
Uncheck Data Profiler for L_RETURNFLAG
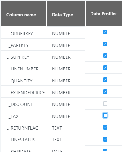tap(105, 127)
